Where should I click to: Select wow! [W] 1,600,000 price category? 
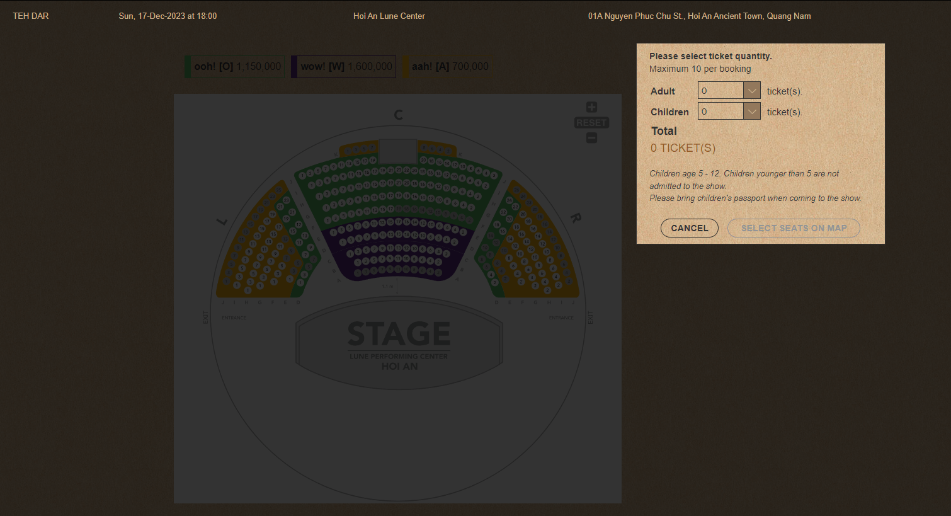click(343, 67)
